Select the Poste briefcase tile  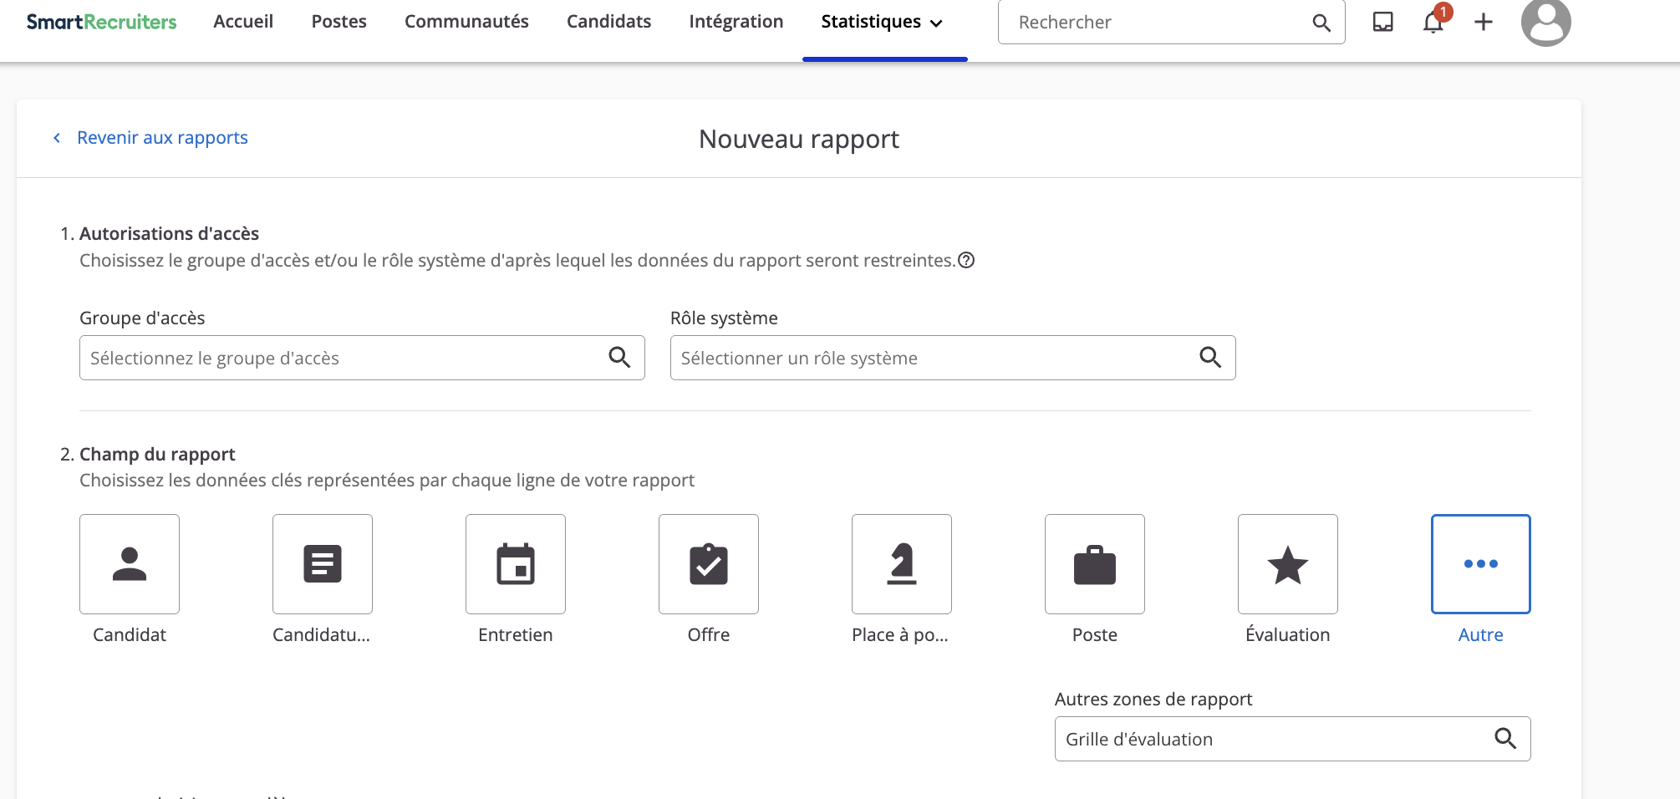pyautogui.click(x=1095, y=564)
